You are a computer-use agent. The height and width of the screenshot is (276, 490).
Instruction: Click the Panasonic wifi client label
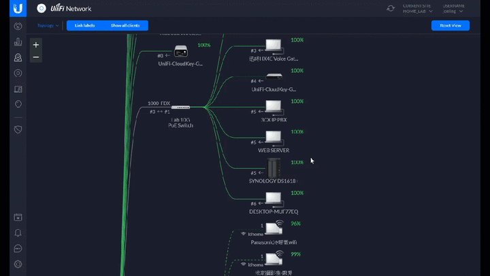click(x=274, y=243)
